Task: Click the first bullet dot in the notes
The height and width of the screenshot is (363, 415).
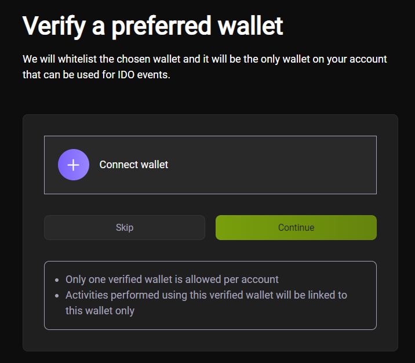Action: (x=57, y=279)
